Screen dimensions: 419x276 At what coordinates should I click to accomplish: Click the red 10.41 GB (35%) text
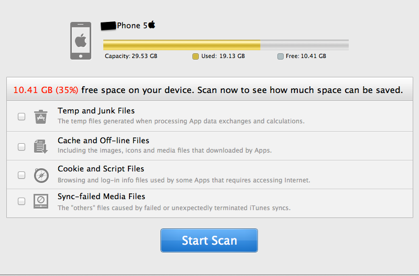click(x=46, y=90)
